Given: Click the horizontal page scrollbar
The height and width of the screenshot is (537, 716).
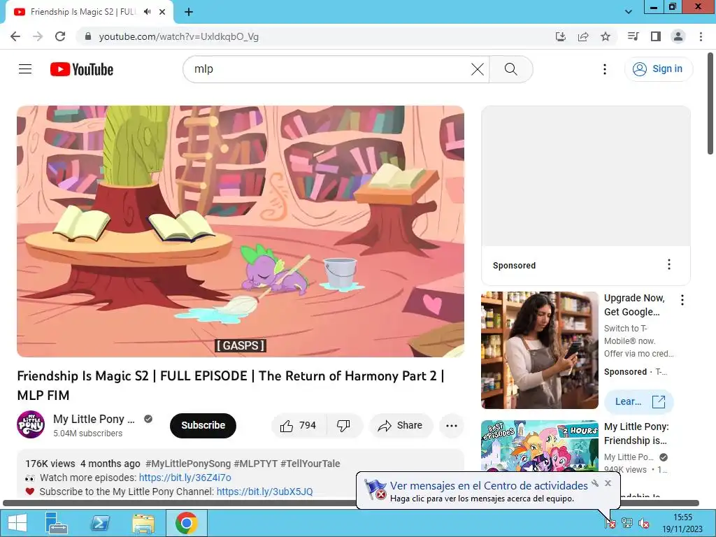Looking at the screenshot, I should 351,503.
